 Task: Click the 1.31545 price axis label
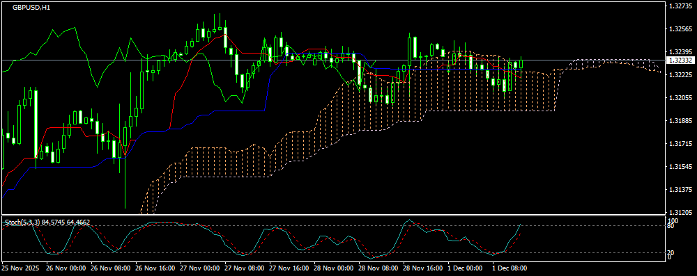click(x=681, y=167)
